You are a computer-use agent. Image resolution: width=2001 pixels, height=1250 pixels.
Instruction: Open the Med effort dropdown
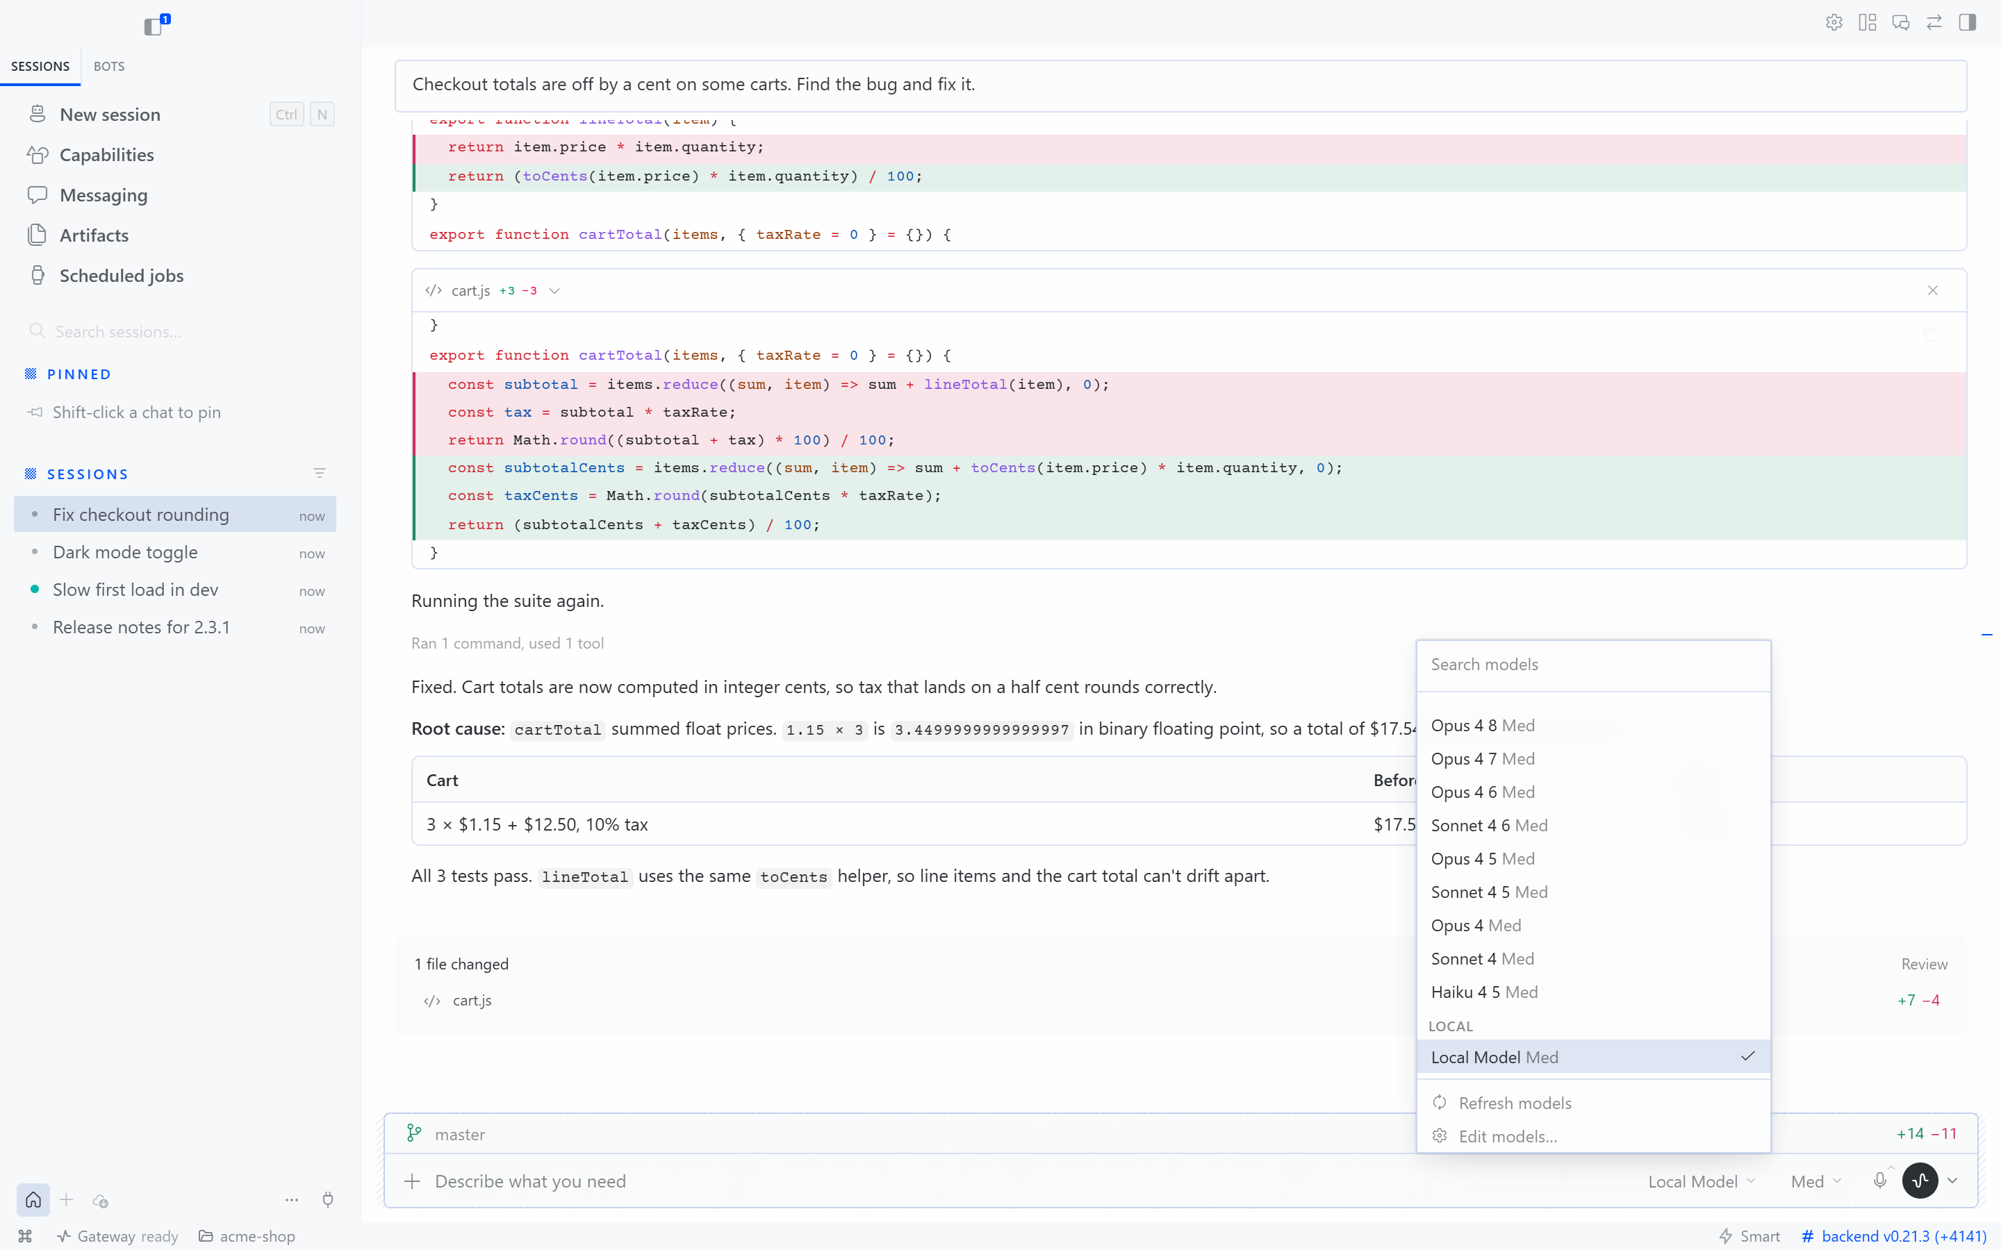(1815, 1181)
